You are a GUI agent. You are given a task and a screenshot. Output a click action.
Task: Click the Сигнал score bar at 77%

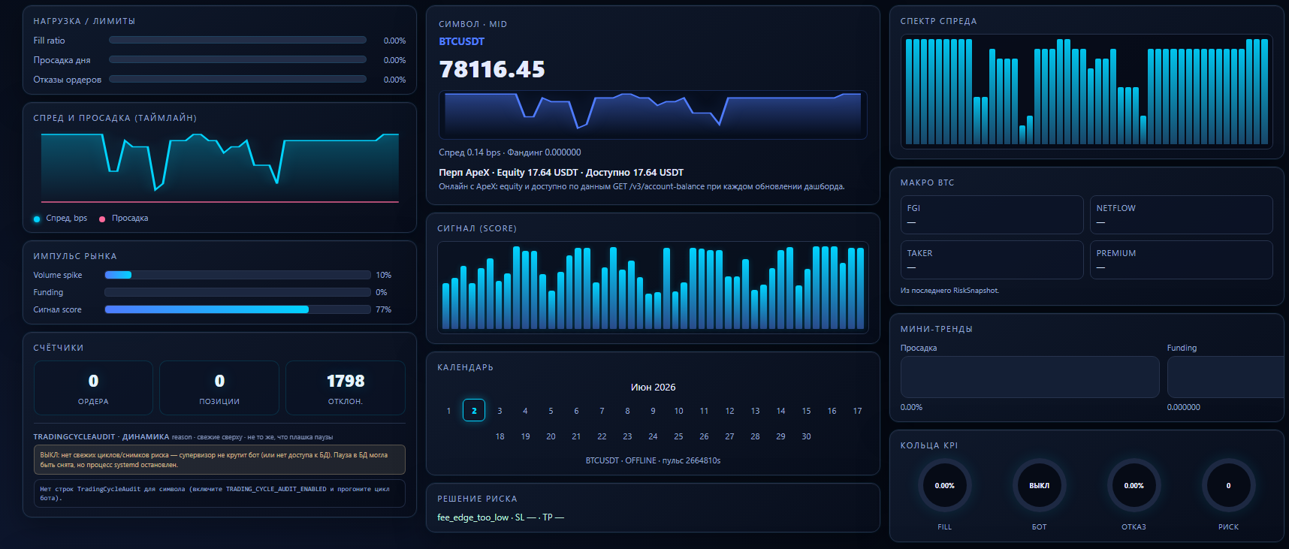point(237,309)
